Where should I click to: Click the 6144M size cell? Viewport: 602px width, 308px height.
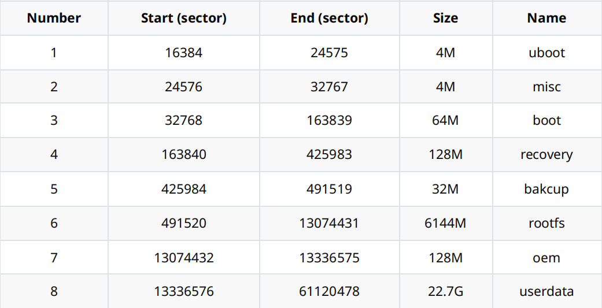coord(445,223)
